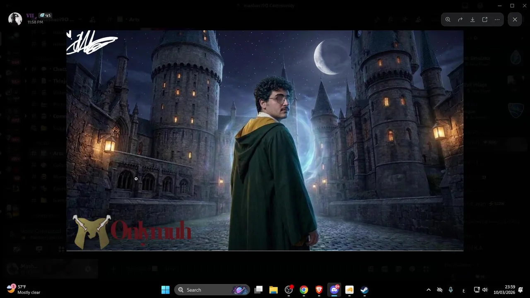Open Steam from the taskbar

(x=364, y=290)
